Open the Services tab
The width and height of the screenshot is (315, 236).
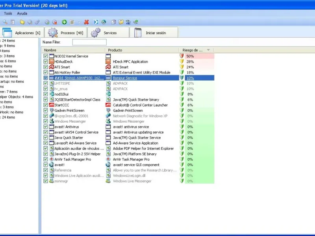pyautogui.click(x=108, y=33)
